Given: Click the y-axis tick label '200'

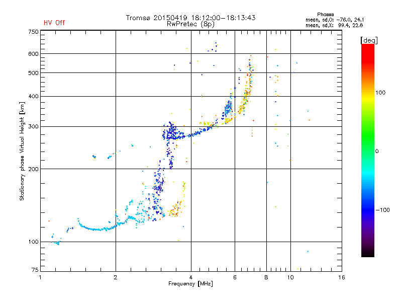Looking at the screenshot, I should [33, 169].
